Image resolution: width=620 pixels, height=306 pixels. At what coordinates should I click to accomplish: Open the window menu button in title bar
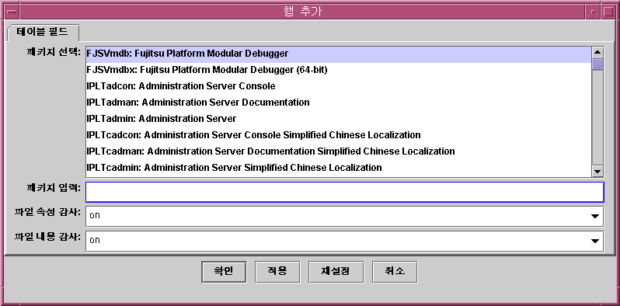tap(12, 12)
